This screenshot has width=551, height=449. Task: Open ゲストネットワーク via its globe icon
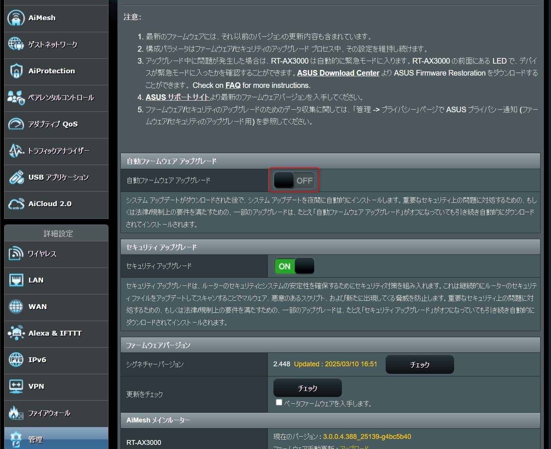[16, 45]
